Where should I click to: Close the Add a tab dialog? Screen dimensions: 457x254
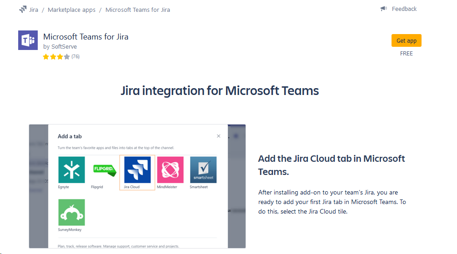click(219, 136)
